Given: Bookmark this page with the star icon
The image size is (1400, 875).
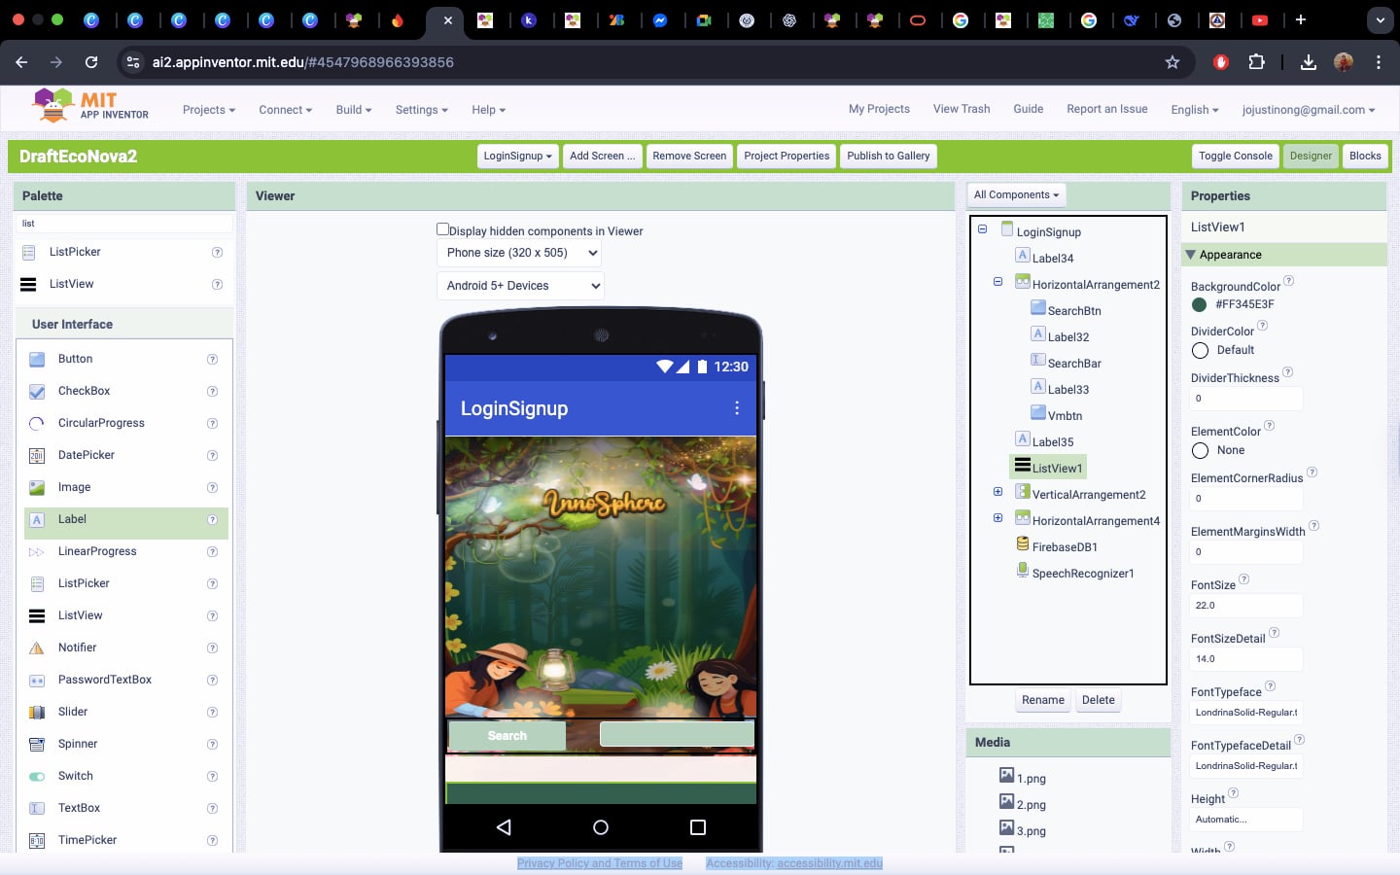Looking at the screenshot, I should point(1172,62).
